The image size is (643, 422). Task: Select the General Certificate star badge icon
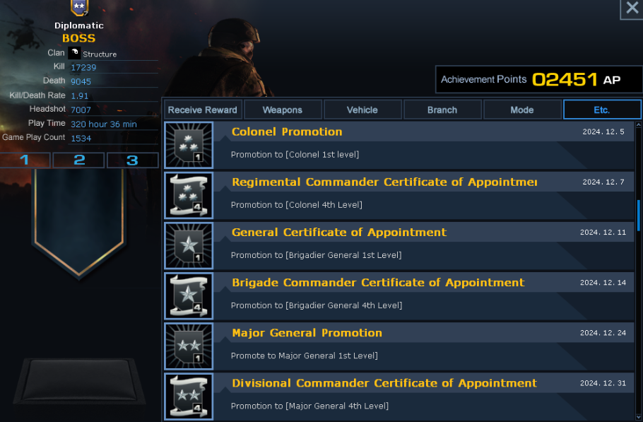(189, 246)
